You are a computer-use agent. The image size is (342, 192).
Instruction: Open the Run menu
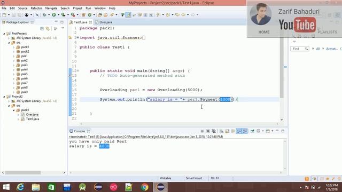point(88,8)
